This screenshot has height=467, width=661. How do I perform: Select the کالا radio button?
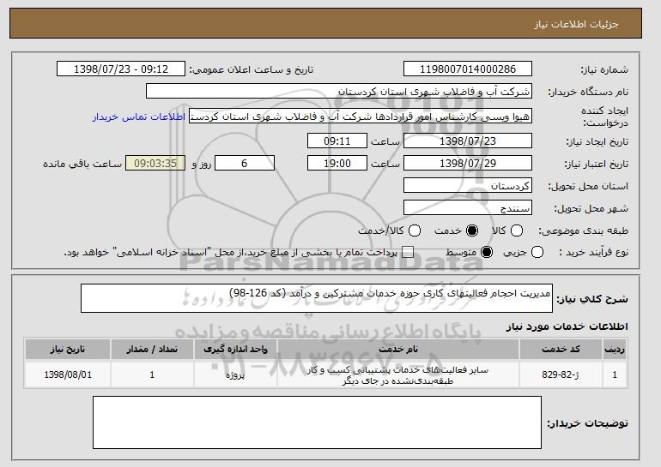(517, 231)
